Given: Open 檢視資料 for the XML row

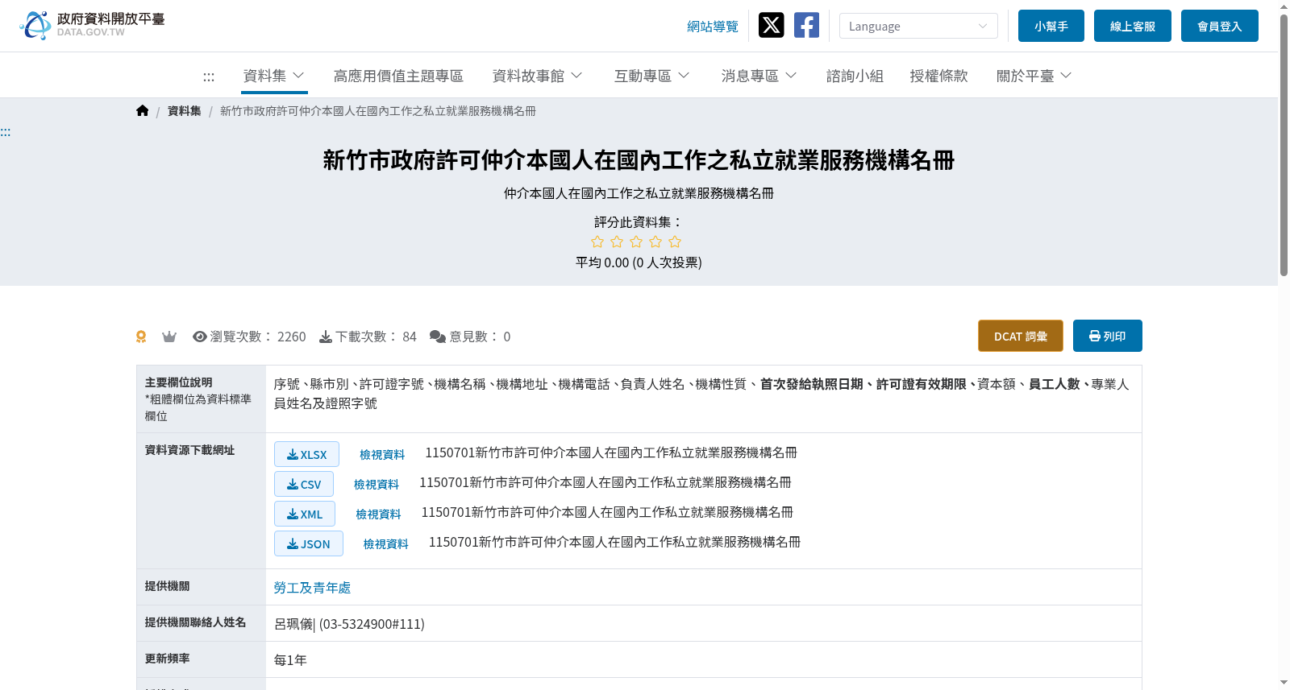Looking at the screenshot, I should tap(378, 514).
